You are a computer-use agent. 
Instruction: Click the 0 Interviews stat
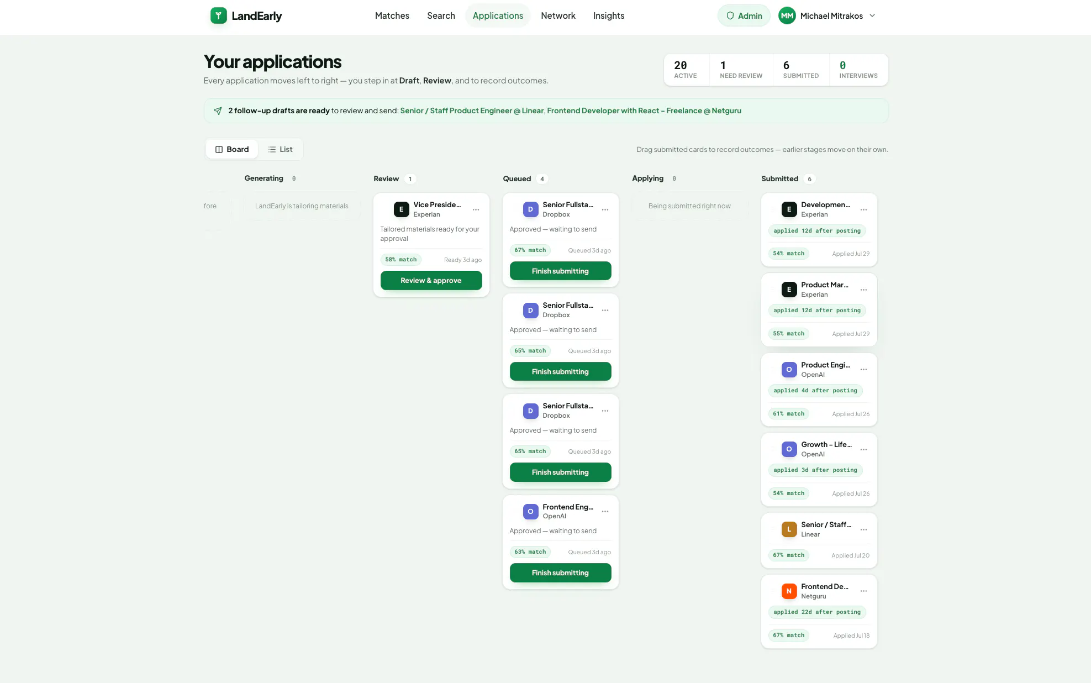pyautogui.click(x=858, y=70)
